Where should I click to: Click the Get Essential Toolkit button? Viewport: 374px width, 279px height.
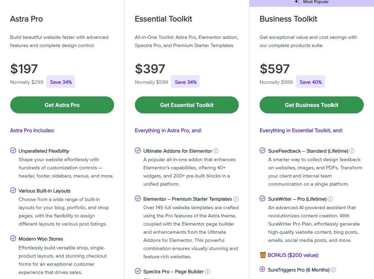[187, 105]
